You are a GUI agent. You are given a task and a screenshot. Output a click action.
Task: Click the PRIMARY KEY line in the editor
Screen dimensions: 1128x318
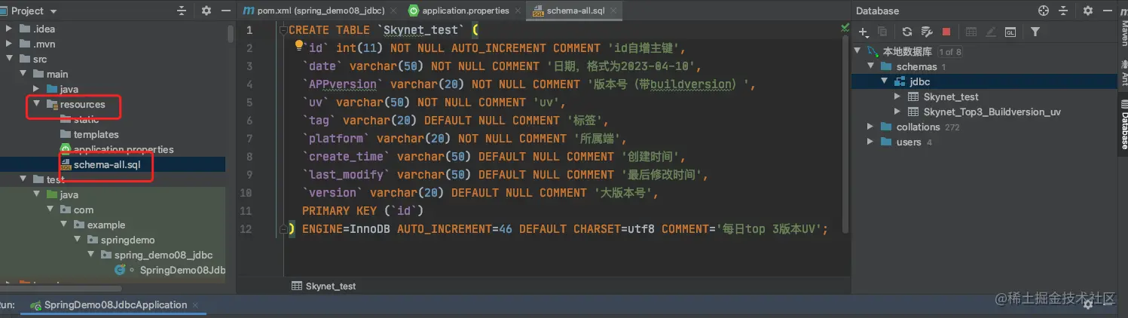pyautogui.click(x=362, y=211)
